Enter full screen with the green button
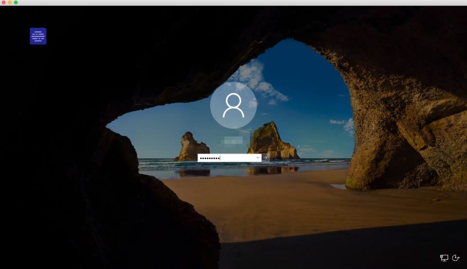The height and width of the screenshot is (269, 467). (16, 3)
